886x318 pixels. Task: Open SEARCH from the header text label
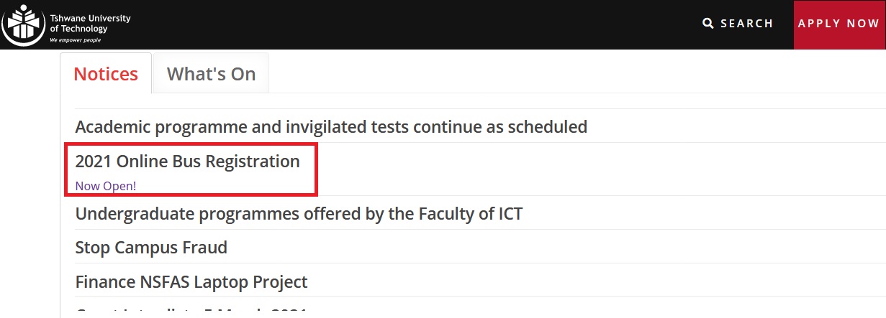click(x=746, y=24)
